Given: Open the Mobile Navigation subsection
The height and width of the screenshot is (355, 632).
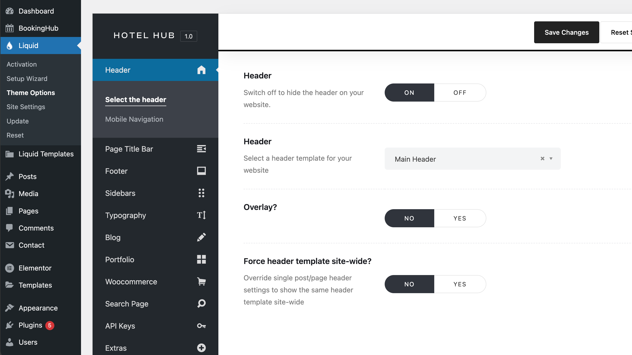Looking at the screenshot, I should point(134,119).
